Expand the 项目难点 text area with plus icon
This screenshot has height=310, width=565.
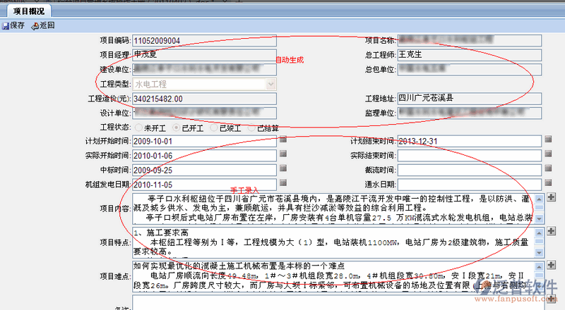tap(551, 265)
